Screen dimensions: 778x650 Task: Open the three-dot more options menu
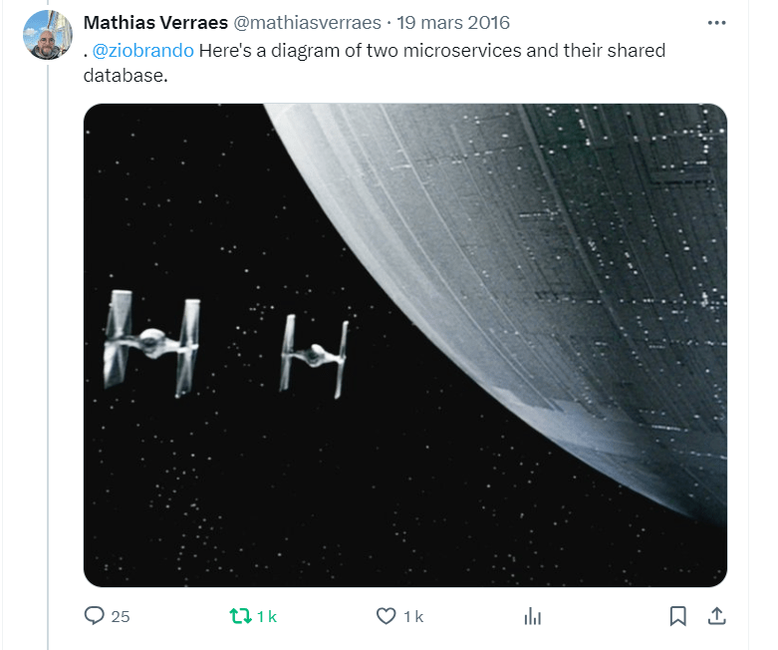point(716,23)
